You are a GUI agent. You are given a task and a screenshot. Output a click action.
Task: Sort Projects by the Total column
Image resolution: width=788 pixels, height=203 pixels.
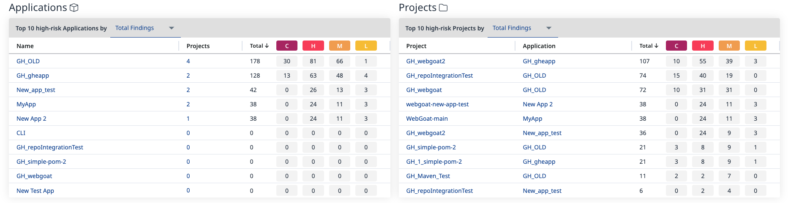(x=649, y=46)
